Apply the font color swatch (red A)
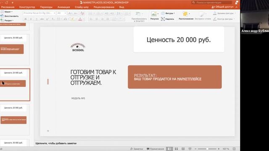The height and width of the screenshot is (151, 269). (80, 19)
